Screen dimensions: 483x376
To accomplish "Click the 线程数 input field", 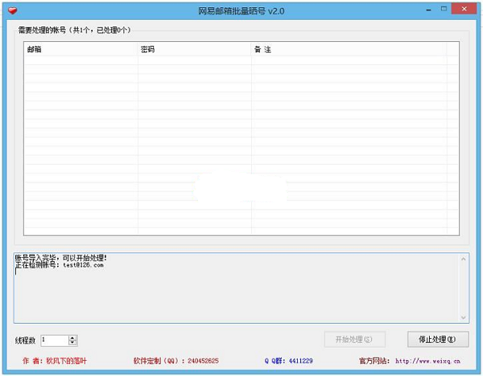I will click(x=55, y=341).
